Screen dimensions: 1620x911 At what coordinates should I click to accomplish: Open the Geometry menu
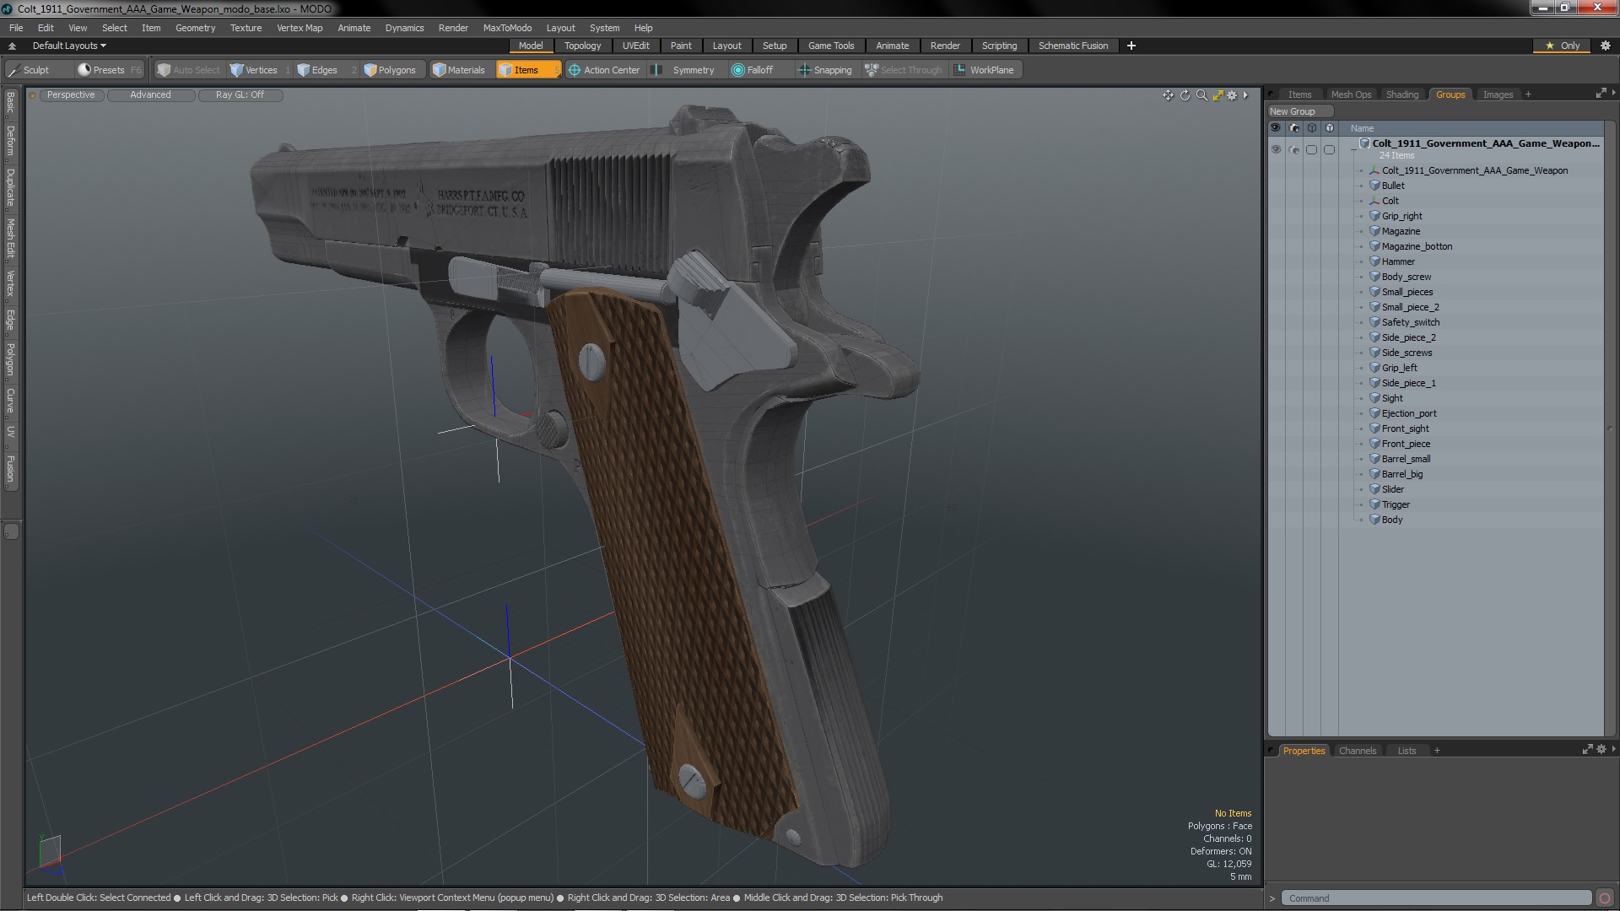[195, 28]
